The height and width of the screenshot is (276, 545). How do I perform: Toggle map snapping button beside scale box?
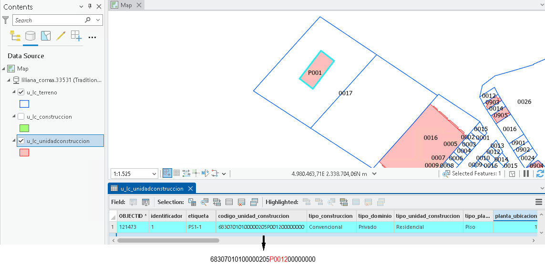[167, 173]
